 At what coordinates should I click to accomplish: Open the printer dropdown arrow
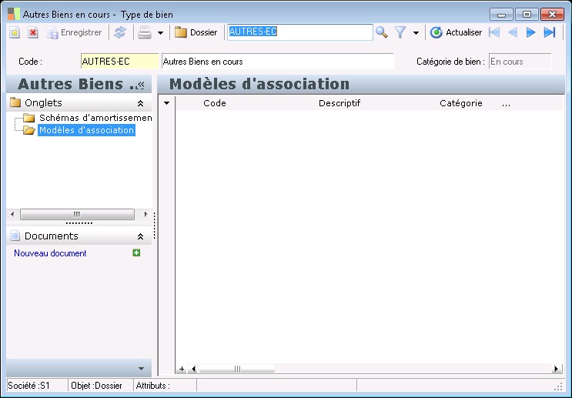pyautogui.click(x=160, y=33)
